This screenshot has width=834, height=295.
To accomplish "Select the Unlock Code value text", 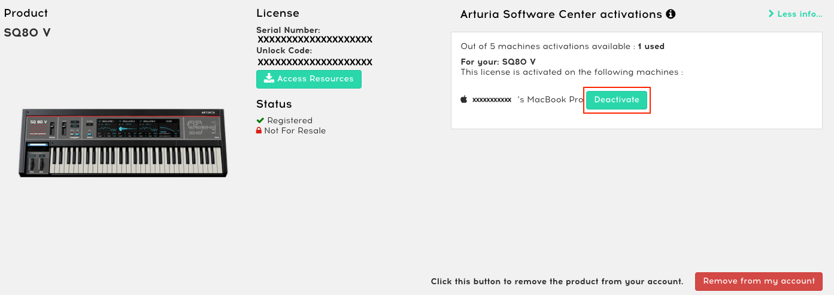I will (x=315, y=62).
